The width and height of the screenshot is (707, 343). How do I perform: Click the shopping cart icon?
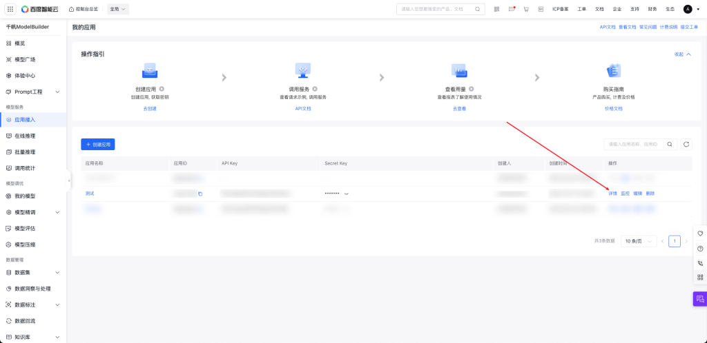tap(526, 9)
